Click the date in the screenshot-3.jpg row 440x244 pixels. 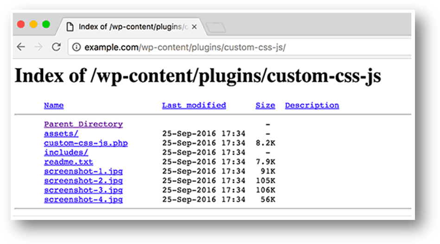tap(204, 190)
